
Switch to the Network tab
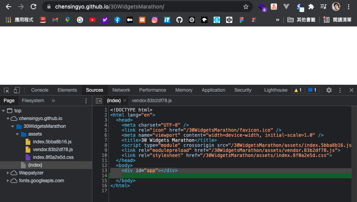pos(121,90)
